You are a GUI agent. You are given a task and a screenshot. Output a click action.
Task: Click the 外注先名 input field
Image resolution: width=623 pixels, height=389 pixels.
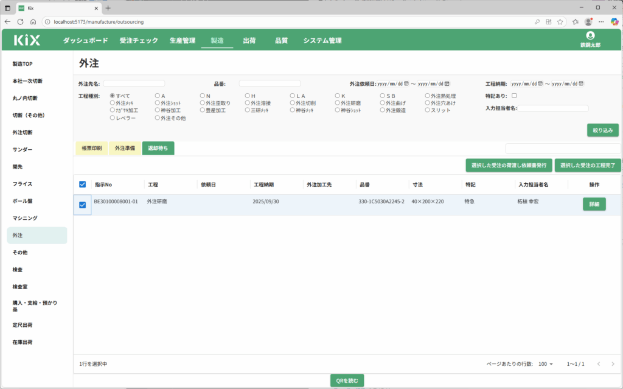[x=134, y=83]
